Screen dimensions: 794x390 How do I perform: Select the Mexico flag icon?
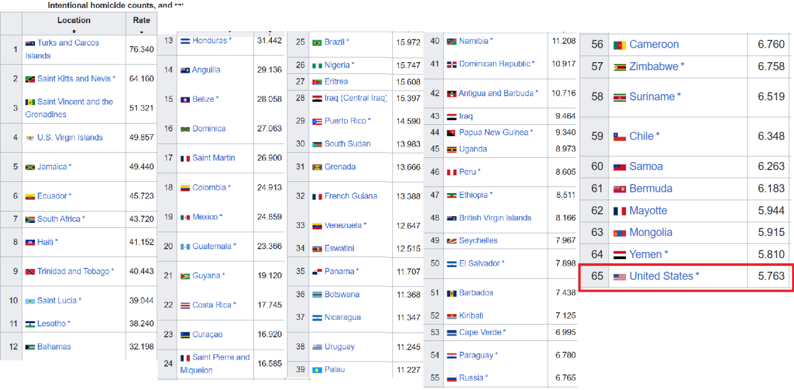pyautogui.click(x=185, y=217)
